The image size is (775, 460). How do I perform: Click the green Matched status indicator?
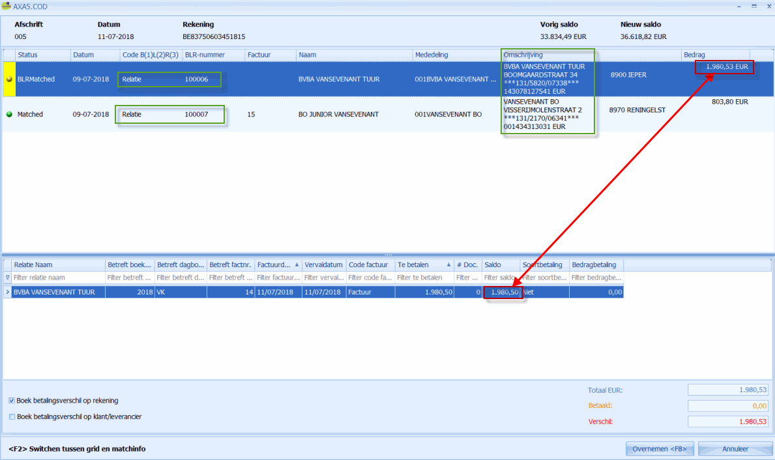(9, 115)
